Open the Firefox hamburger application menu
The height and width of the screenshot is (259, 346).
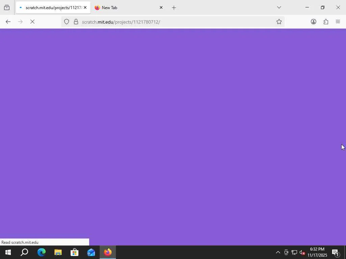(338, 22)
